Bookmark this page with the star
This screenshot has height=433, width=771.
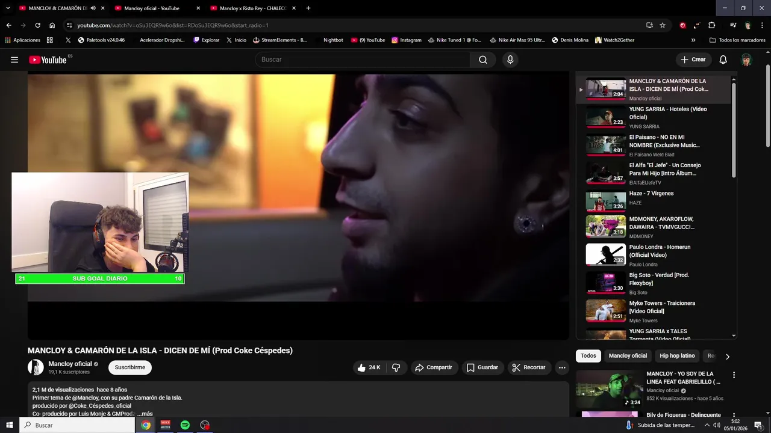pos(663,25)
